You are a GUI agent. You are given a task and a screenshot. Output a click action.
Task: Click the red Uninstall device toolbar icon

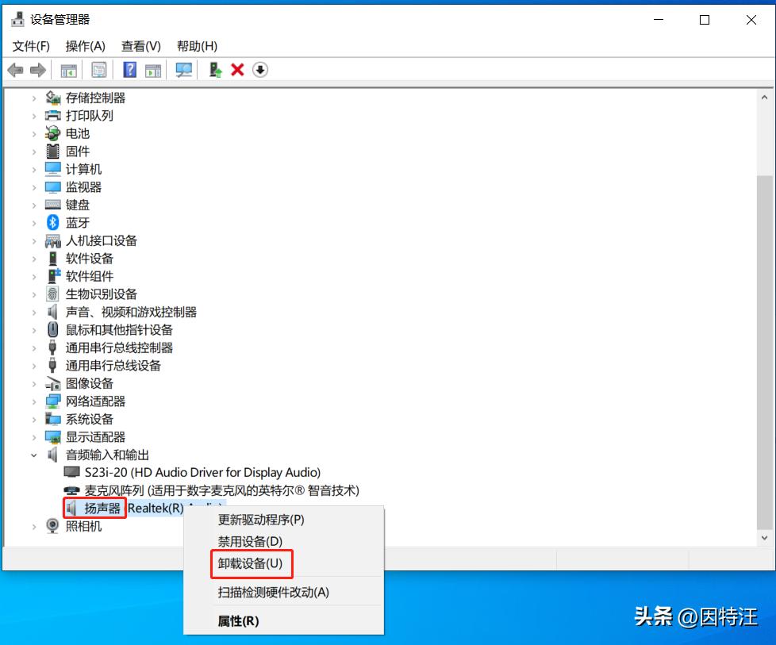(x=238, y=70)
